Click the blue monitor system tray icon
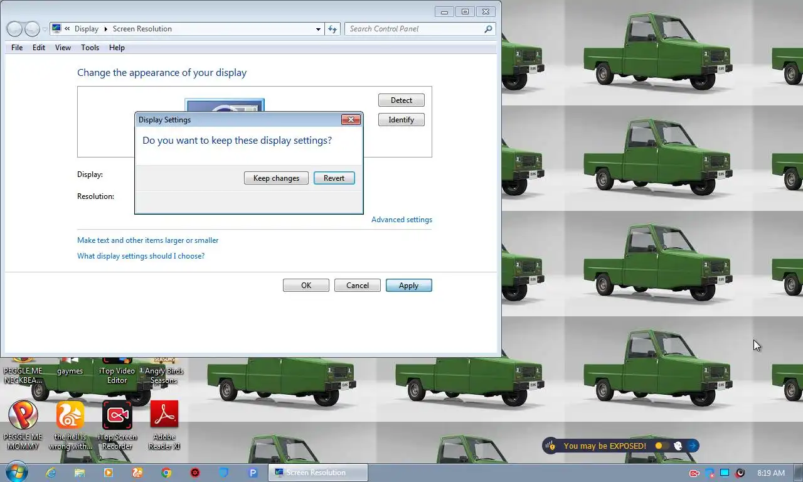Image resolution: width=803 pixels, height=482 pixels. [x=725, y=473]
